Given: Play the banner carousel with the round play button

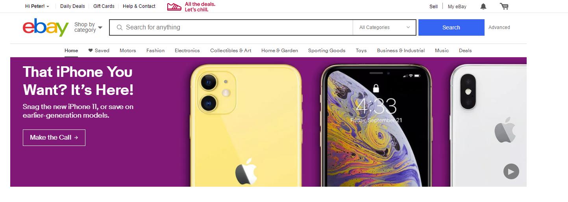Looking at the screenshot, I should (x=511, y=171).
